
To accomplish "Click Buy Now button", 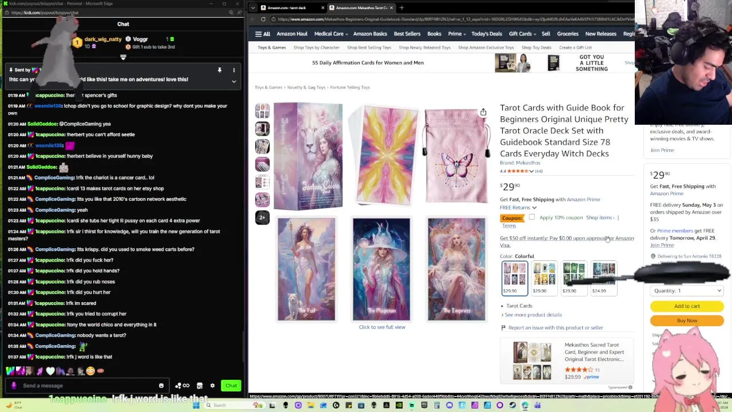I will point(687,320).
